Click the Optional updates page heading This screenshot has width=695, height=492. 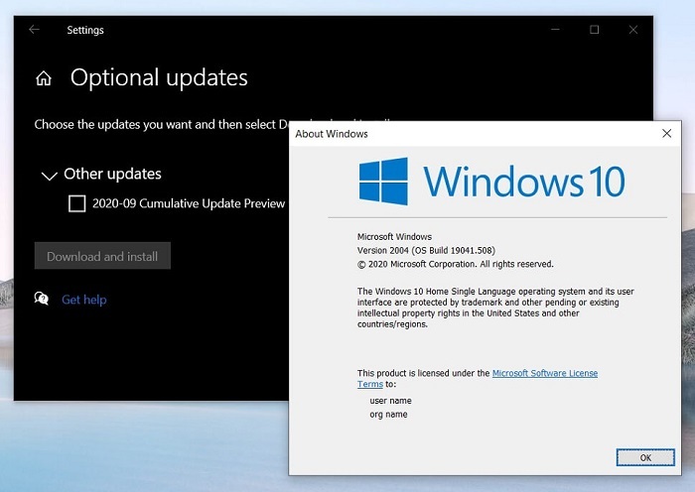coord(159,78)
